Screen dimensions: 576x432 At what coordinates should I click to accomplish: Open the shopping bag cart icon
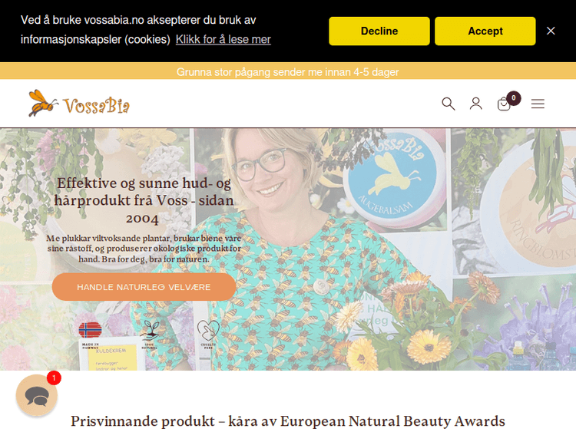pyautogui.click(x=504, y=104)
